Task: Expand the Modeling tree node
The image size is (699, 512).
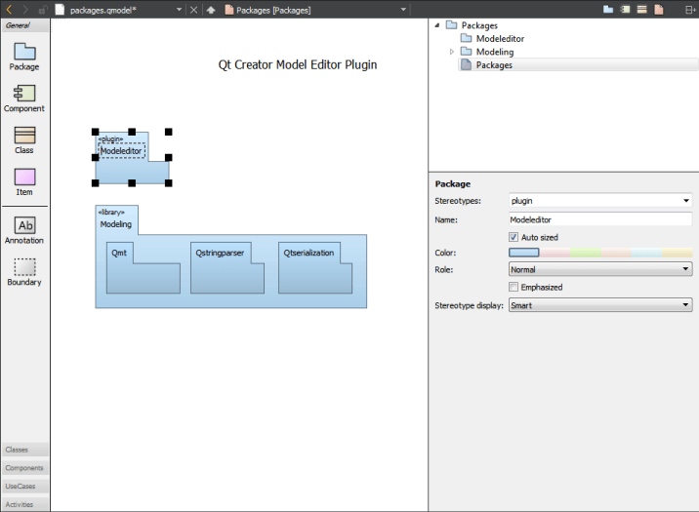Action: pos(452,52)
